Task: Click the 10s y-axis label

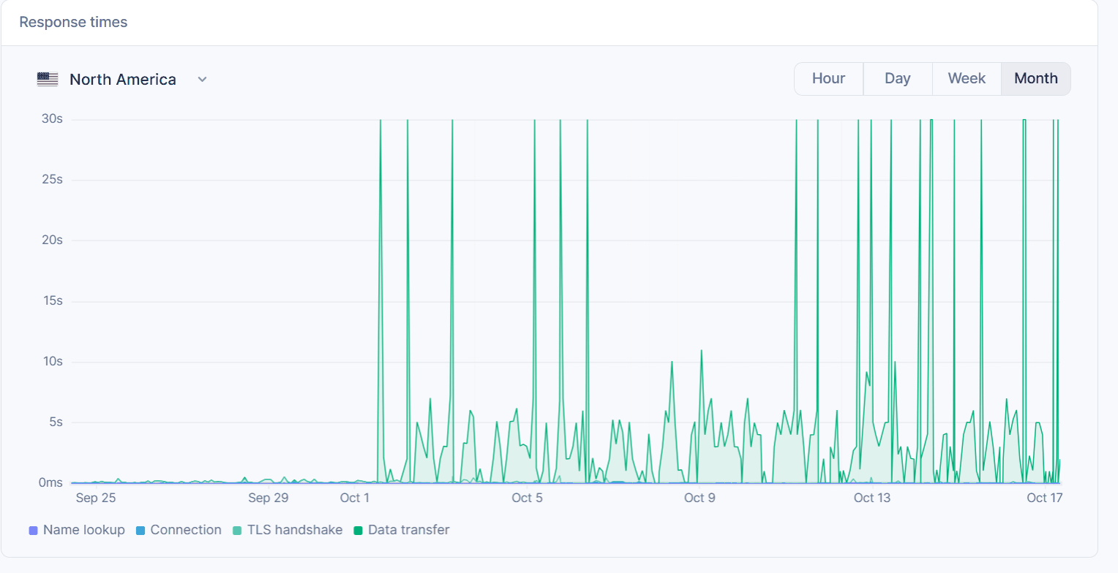Action: coord(51,361)
